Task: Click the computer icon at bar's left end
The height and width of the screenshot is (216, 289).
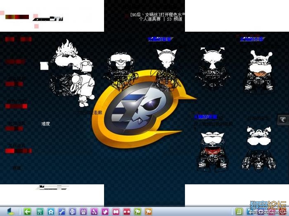Action: [x=11, y=211]
